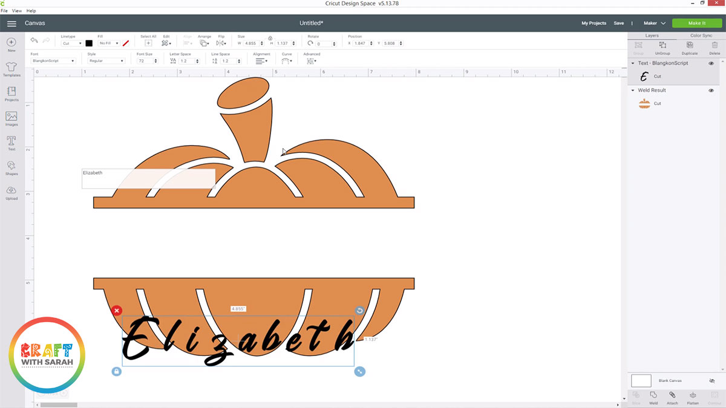
Task: Click the green Make It button
Action: click(x=696, y=23)
